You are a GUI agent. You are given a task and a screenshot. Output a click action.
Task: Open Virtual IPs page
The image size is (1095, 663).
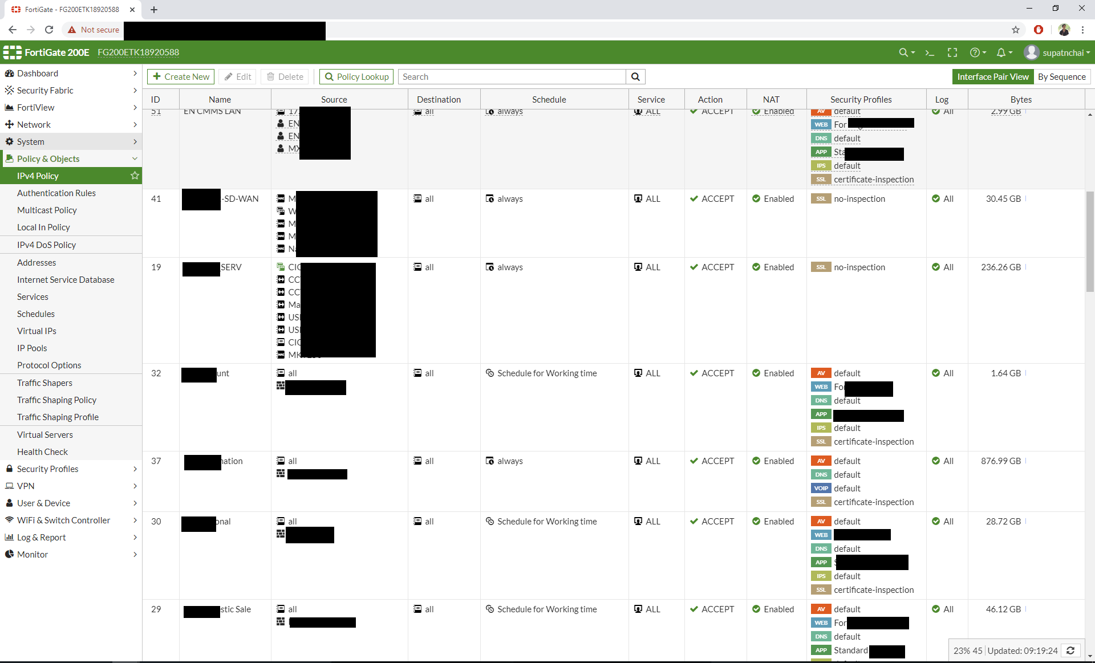coord(36,331)
